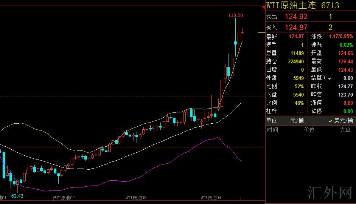This screenshot has height=204, width=356.
Task: Click the 总量 value 11489
Action: pos(297,53)
